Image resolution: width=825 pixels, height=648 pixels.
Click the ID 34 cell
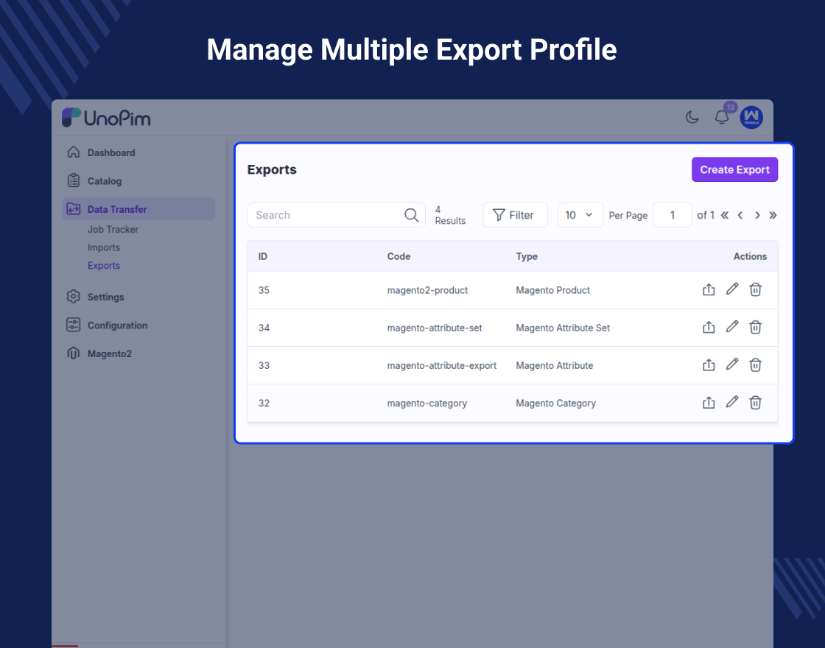264,328
